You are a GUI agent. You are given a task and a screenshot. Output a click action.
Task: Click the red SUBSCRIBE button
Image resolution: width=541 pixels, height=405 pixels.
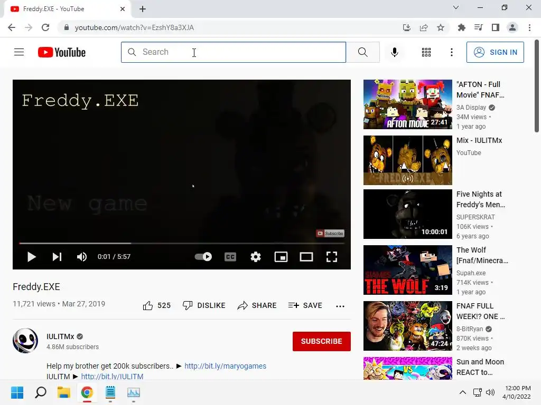[322, 341]
